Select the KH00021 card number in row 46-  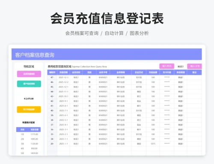click(103, 82)
